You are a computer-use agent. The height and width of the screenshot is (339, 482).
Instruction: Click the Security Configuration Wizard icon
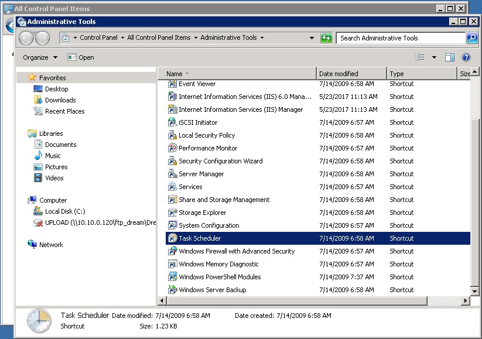172,161
